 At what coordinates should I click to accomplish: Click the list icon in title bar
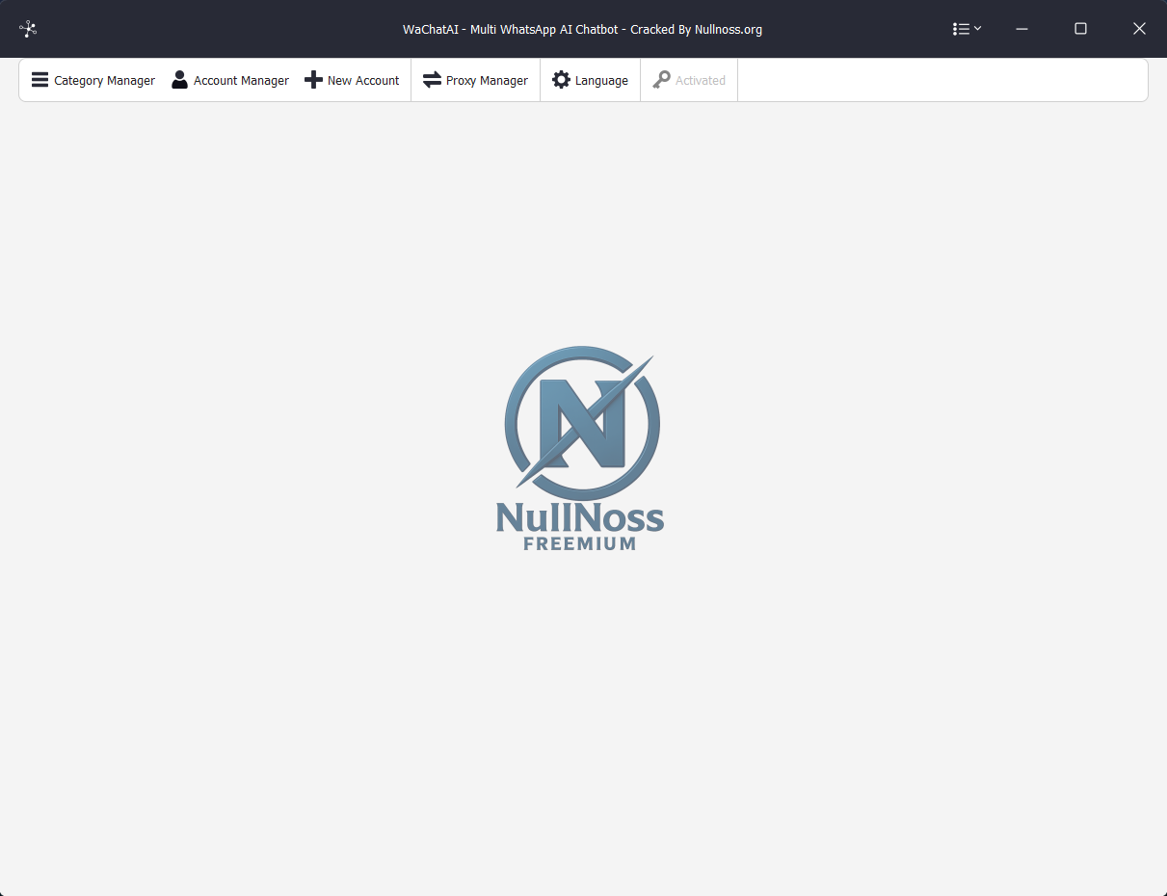pyautogui.click(x=961, y=29)
